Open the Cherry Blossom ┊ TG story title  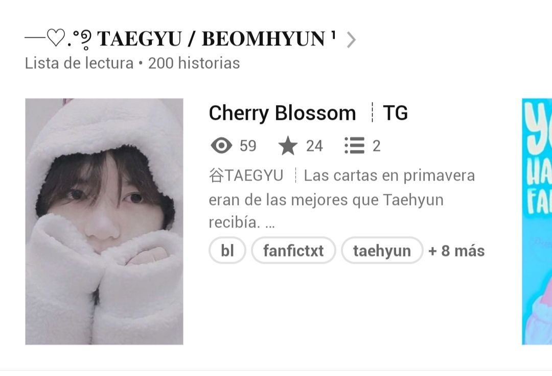[308, 113]
